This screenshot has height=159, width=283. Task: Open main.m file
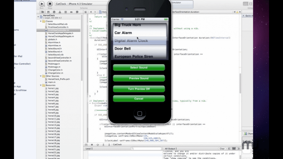52,82
